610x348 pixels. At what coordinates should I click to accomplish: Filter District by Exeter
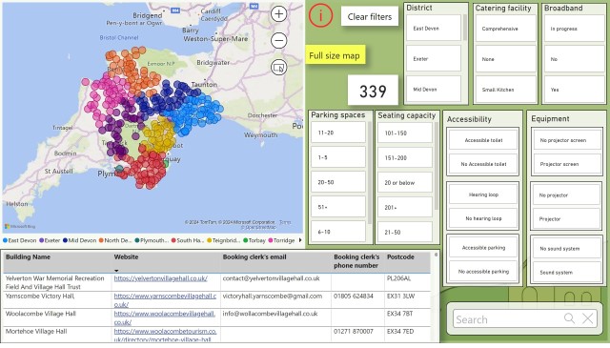click(434, 59)
